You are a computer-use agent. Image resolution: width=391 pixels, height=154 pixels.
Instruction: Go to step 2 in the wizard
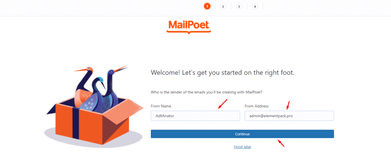[x=223, y=6]
